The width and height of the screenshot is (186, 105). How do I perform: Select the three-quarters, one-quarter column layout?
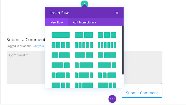107,65
